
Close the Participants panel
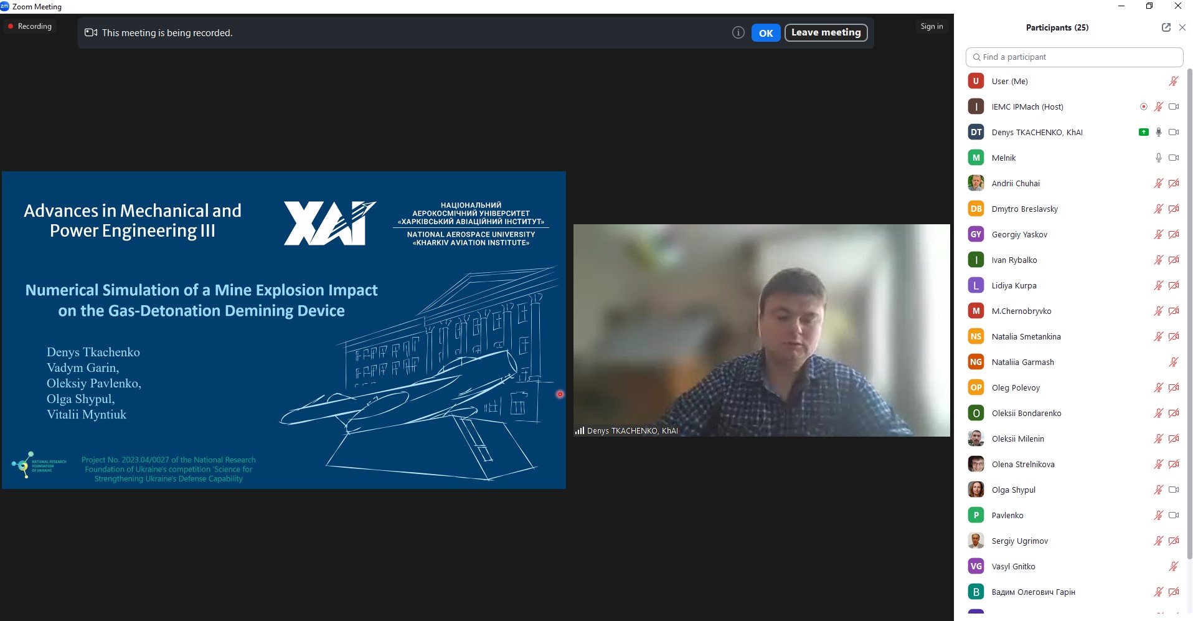pyautogui.click(x=1182, y=27)
